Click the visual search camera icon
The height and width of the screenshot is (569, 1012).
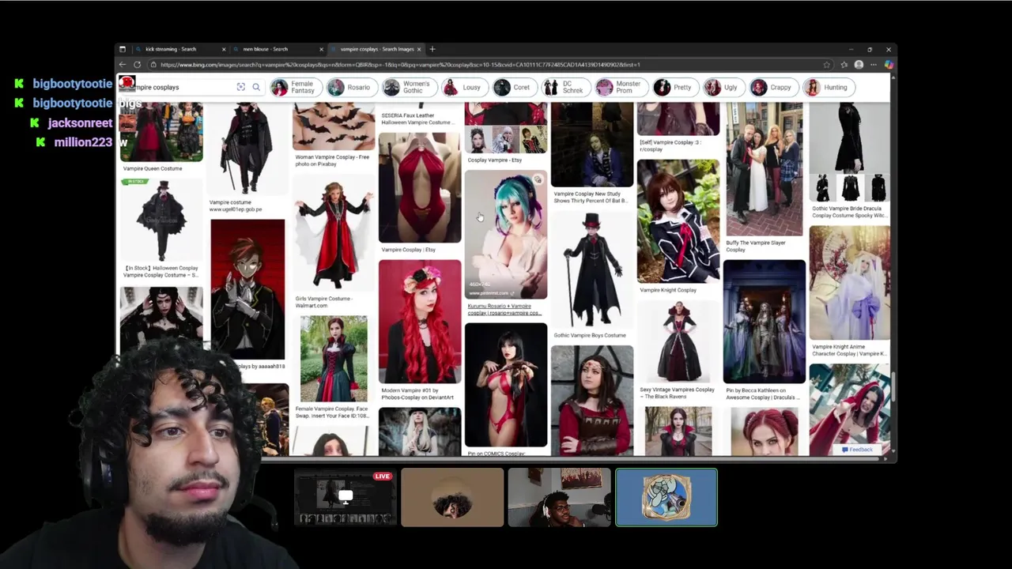click(240, 87)
